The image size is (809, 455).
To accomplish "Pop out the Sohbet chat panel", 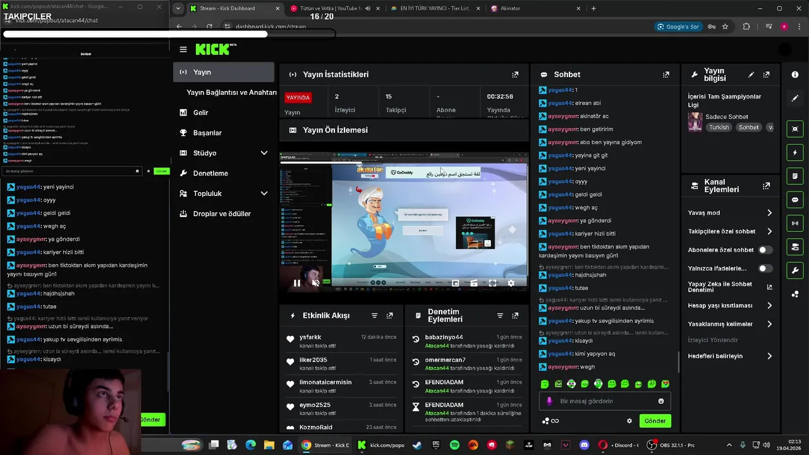I will (x=666, y=75).
